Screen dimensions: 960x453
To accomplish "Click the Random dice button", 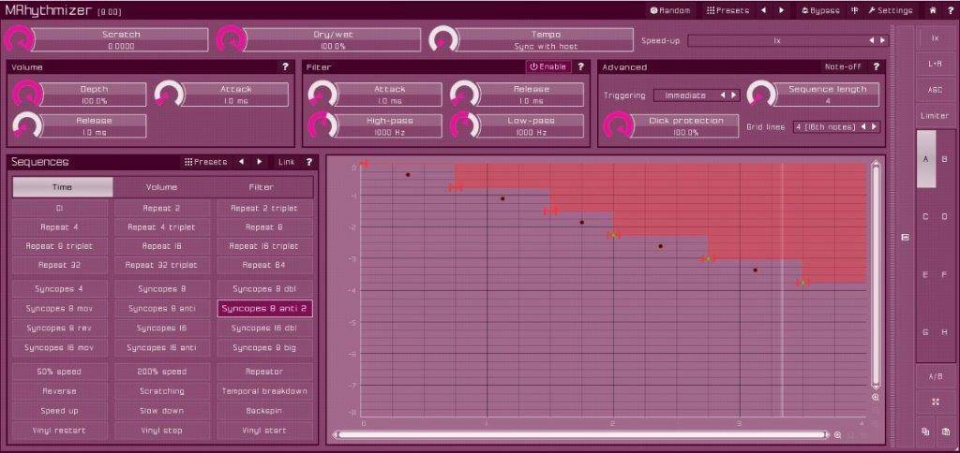I will [669, 10].
